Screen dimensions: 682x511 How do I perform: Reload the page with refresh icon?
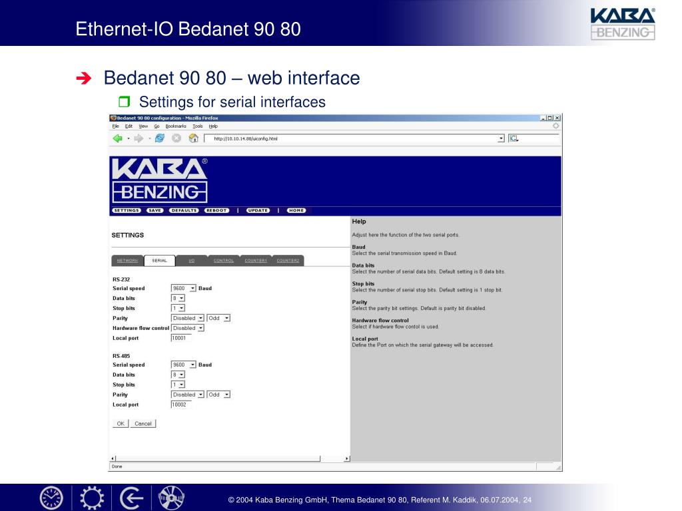coord(160,138)
